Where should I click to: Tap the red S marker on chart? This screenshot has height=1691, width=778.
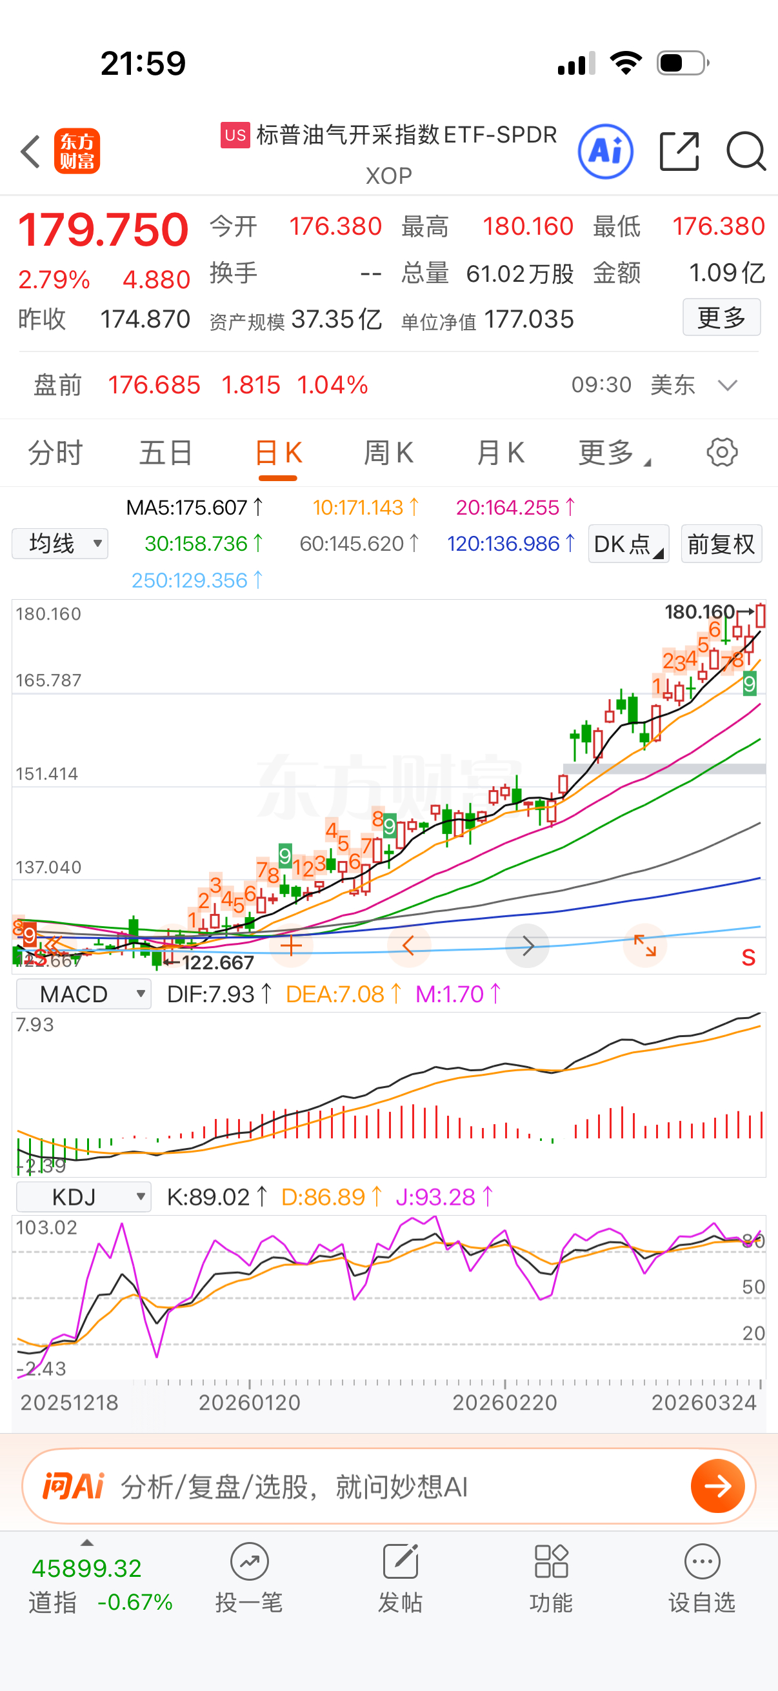point(748,958)
